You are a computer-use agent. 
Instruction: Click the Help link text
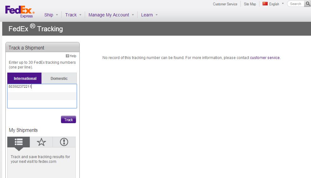coord(73,56)
